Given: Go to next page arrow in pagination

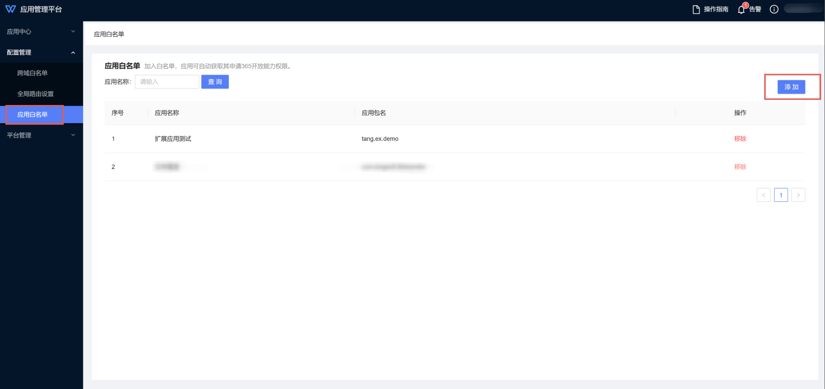Looking at the screenshot, I should (x=798, y=195).
